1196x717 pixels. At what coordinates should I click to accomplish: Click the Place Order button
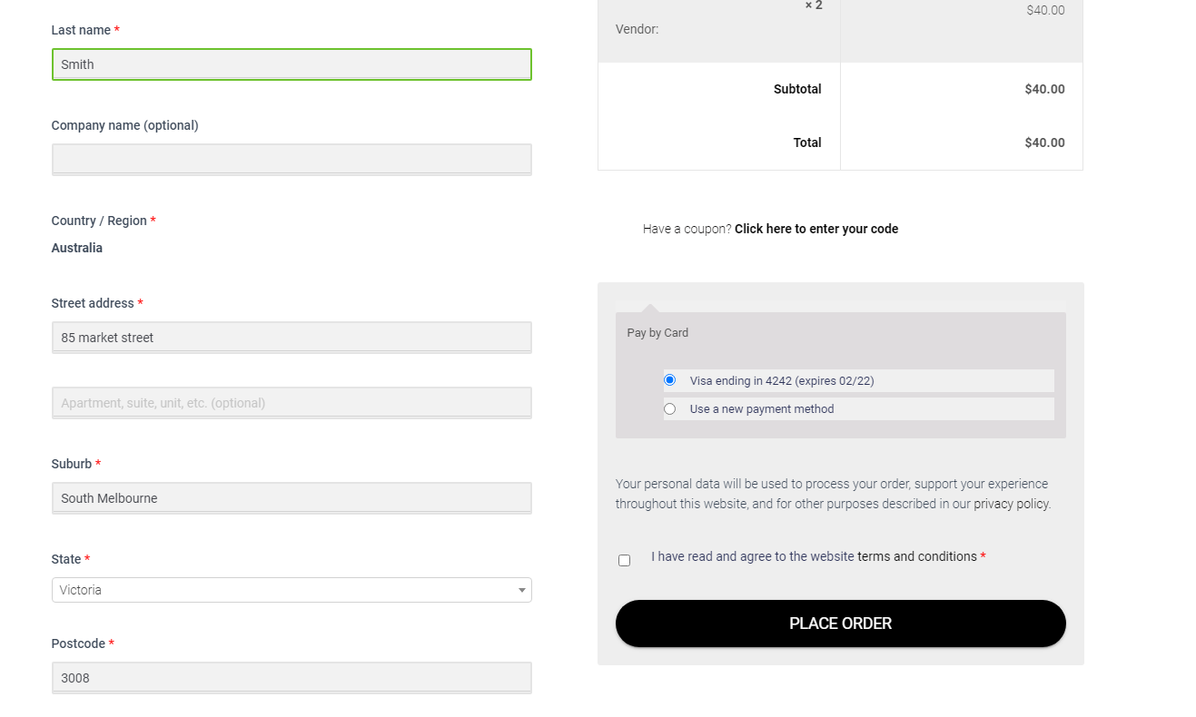[840, 624]
